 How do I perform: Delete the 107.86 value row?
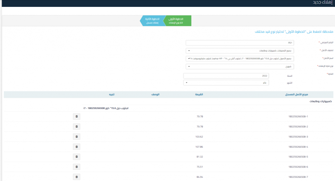pos(77,147)
